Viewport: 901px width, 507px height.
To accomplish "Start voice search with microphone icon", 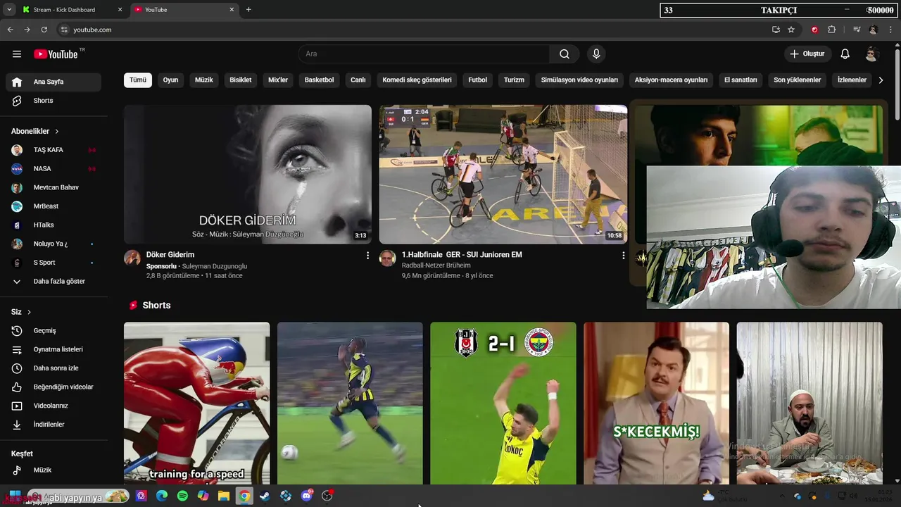I will pos(596,54).
